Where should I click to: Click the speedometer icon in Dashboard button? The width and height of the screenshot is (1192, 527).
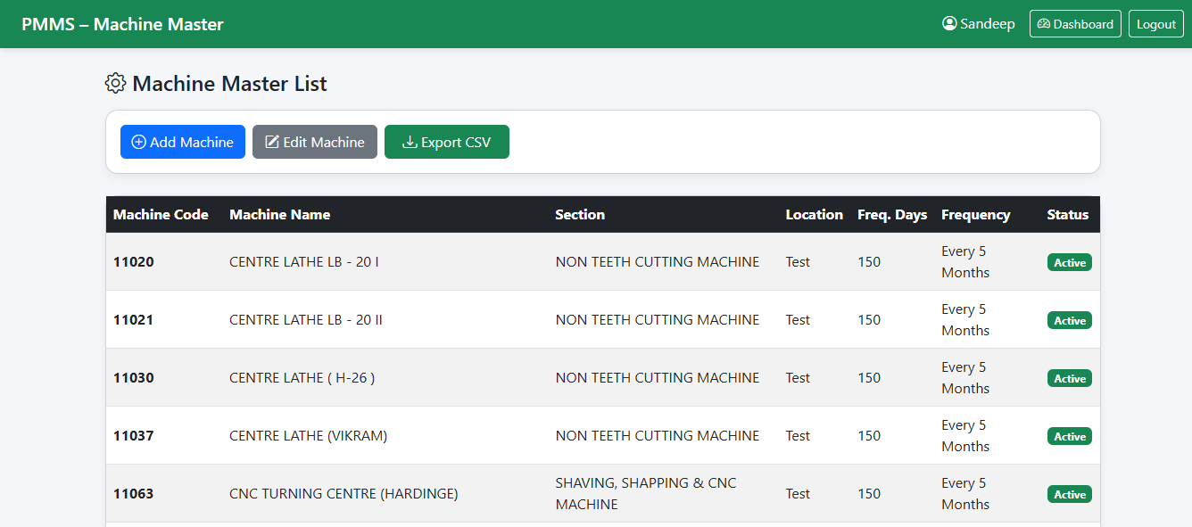click(x=1043, y=24)
